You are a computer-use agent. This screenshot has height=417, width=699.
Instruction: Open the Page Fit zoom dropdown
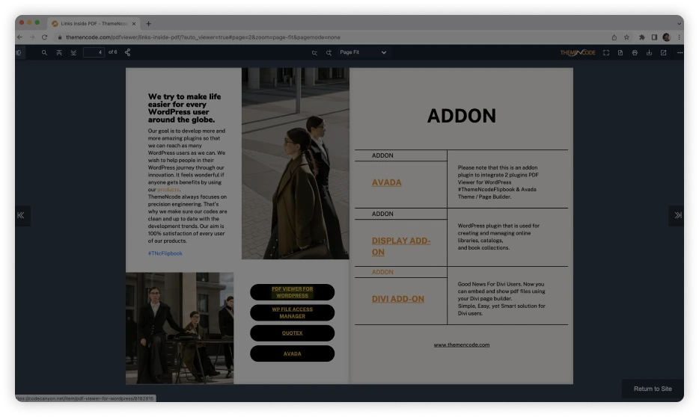pyautogui.click(x=363, y=52)
